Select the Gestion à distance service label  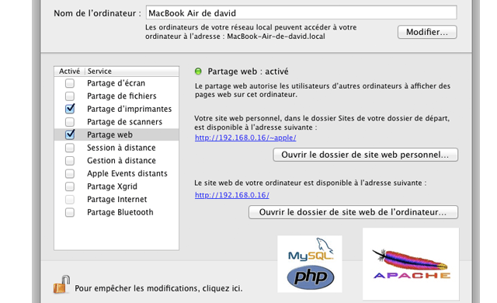(121, 161)
